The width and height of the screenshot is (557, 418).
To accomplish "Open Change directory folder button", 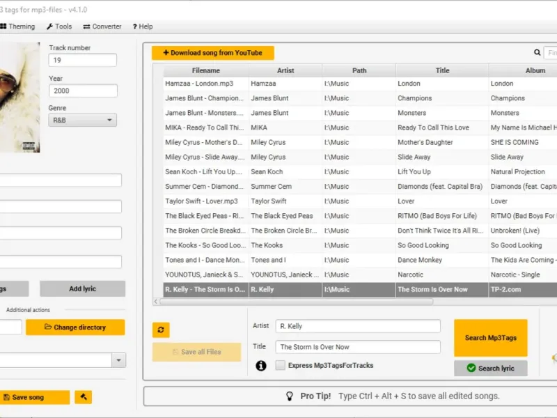I will [75, 327].
